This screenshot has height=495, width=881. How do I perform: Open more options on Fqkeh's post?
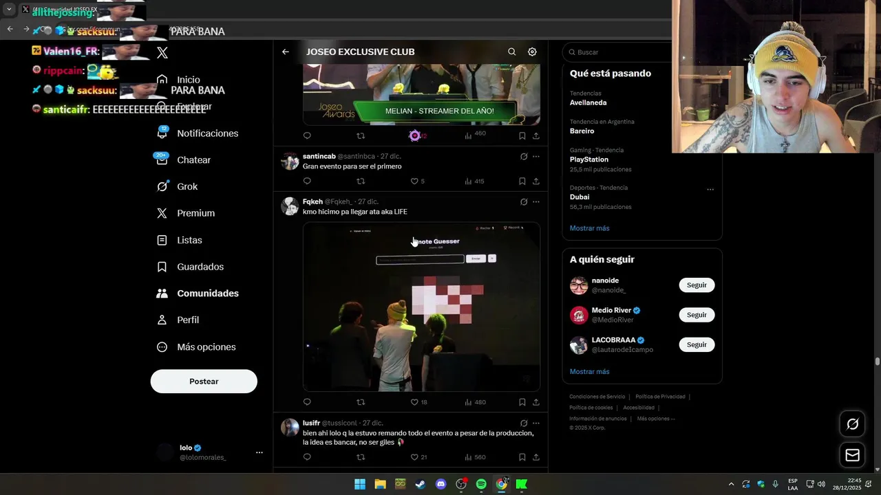(x=536, y=202)
